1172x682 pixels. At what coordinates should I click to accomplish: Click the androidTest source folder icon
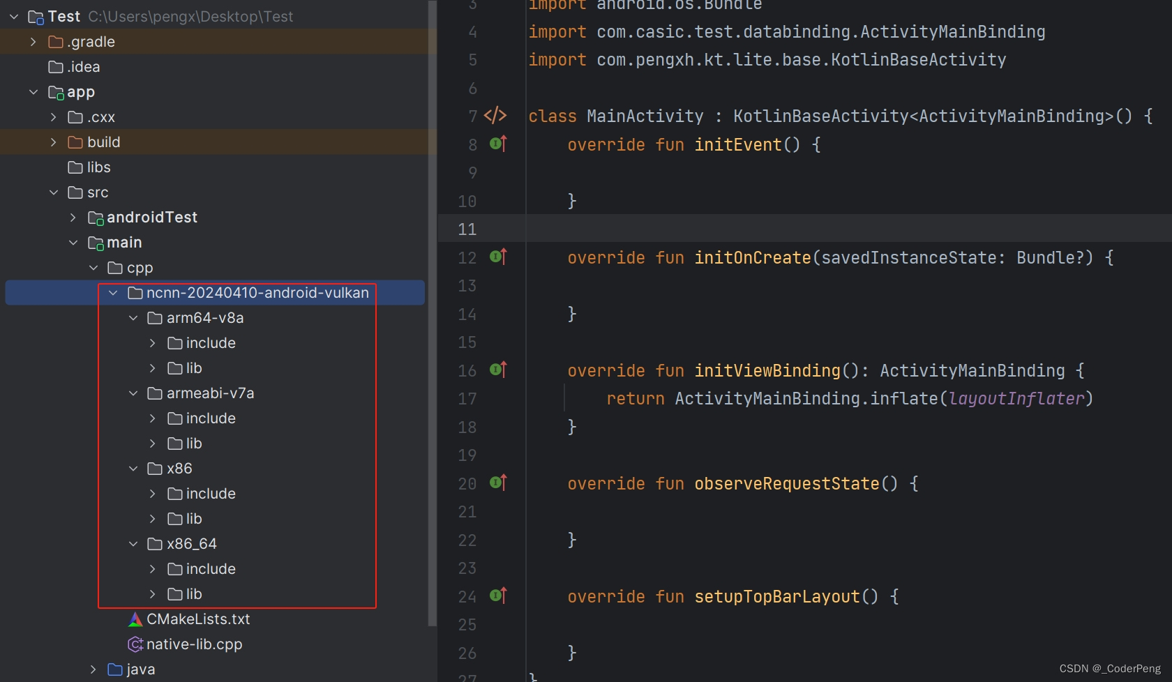point(96,218)
